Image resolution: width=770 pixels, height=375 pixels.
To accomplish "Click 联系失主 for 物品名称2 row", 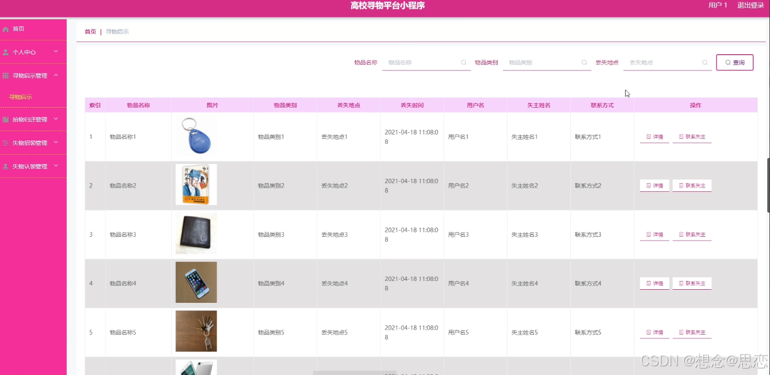I will coord(692,186).
